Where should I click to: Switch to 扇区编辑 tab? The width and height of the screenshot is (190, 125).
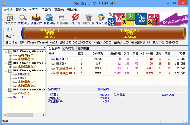[x=83, y=49]
